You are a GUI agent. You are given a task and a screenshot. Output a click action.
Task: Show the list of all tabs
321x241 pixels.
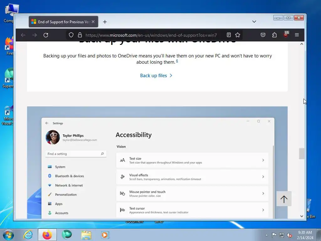pos(254,22)
